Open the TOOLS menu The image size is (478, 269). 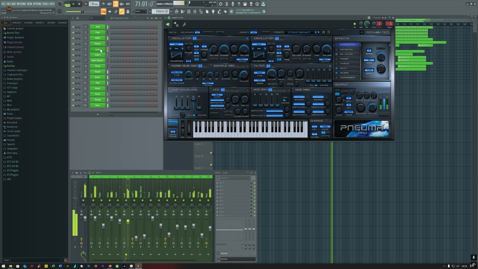point(46,4)
